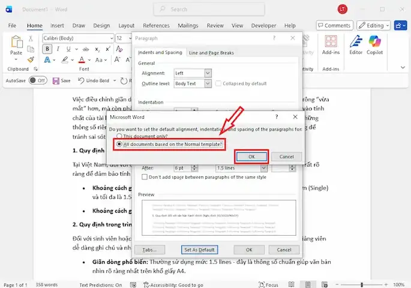Click the zoom in plus button
This screenshot has width=411, height=288.
point(386,284)
